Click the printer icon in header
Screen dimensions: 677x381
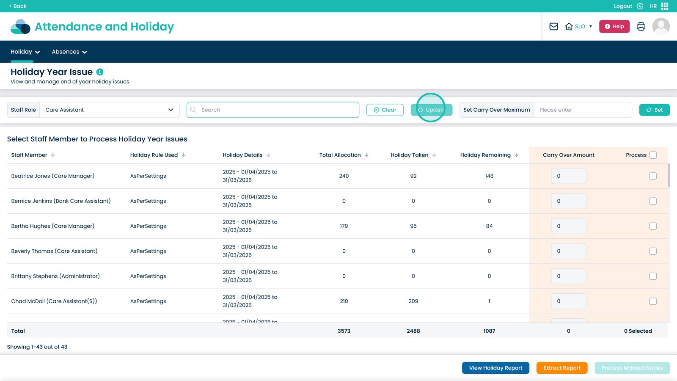point(641,26)
